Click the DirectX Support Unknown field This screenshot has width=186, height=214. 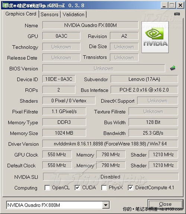pyautogui.click(x=158, y=100)
